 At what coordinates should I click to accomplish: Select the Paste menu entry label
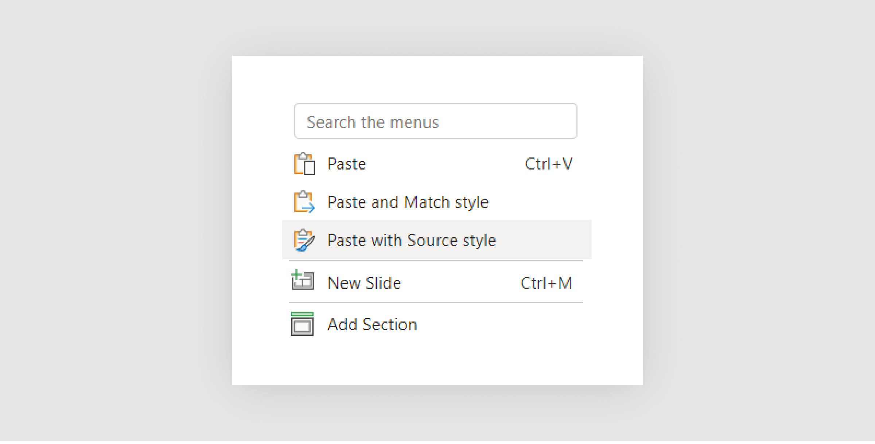point(347,164)
